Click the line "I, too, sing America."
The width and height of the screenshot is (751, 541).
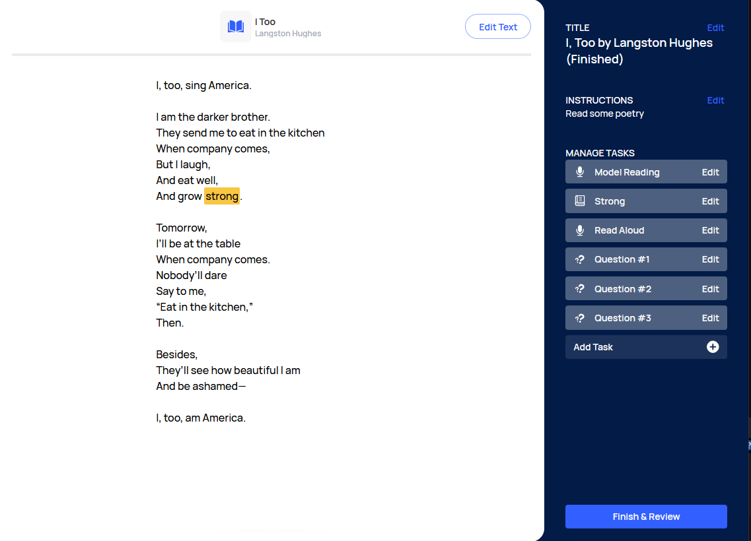point(203,85)
